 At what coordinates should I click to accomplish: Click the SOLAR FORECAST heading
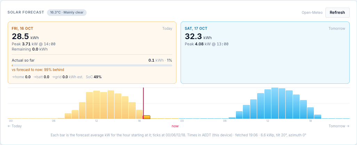[x=26, y=12]
